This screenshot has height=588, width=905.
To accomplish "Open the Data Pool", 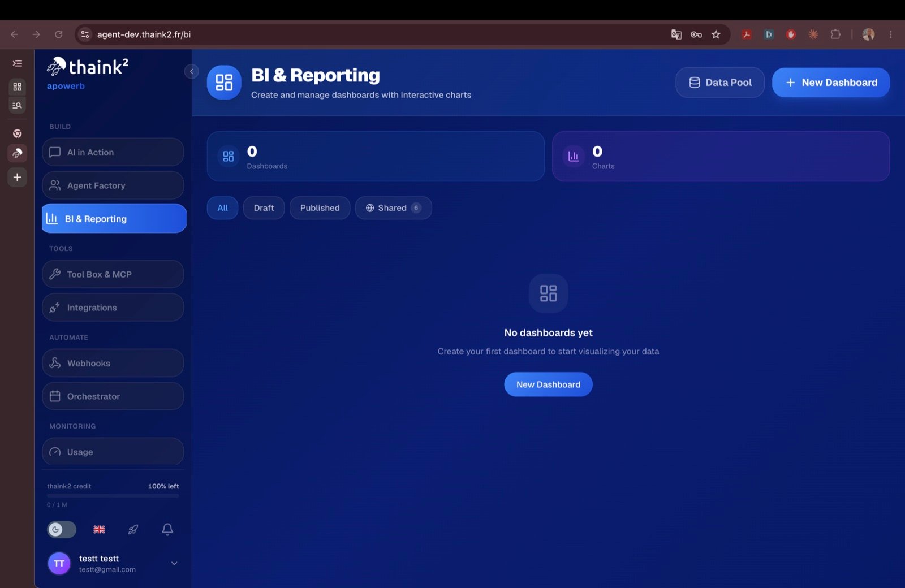I will point(720,83).
